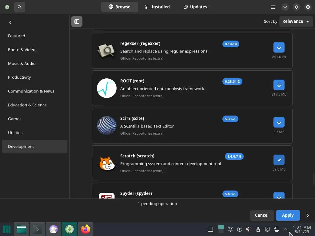Switch to the Browse tab
This screenshot has height=236, width=315.
pyautogui.click(x=120, y=7)
